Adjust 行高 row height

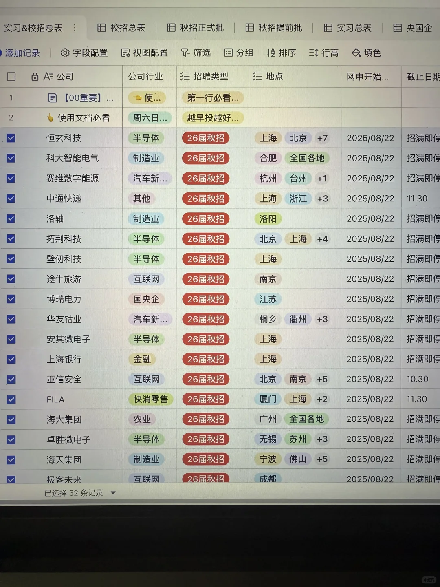click(324, 53)
